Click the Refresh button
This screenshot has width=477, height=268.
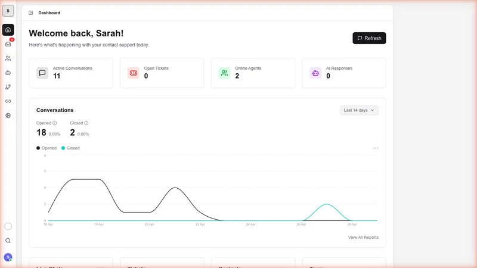[x=369, y=38]
